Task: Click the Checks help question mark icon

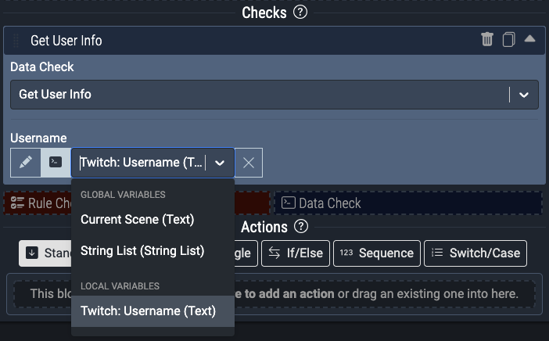Action: pos(300,13)
